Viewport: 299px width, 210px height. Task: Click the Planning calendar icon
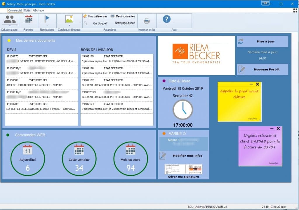29,19
